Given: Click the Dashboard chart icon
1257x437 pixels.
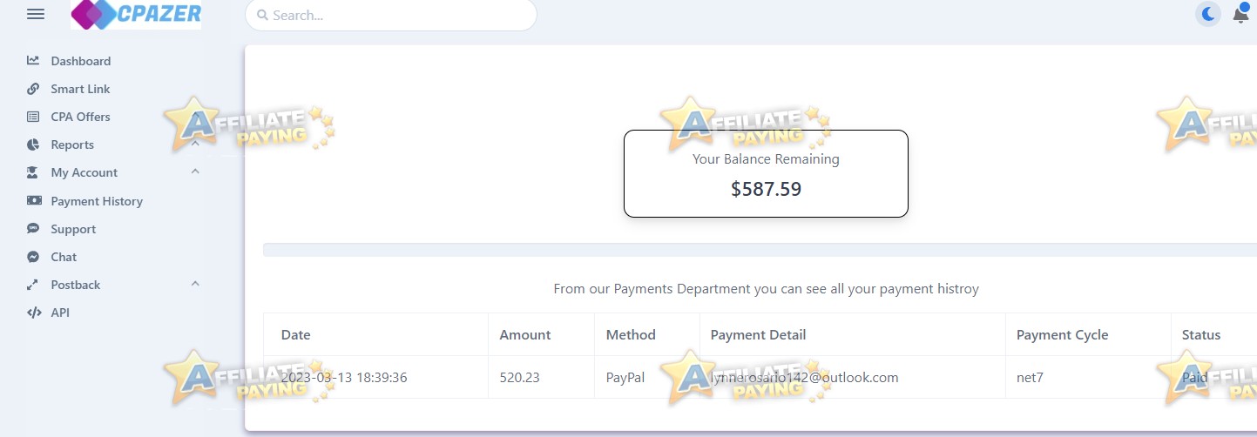Looking at the screenshot, I should (33, 61).
